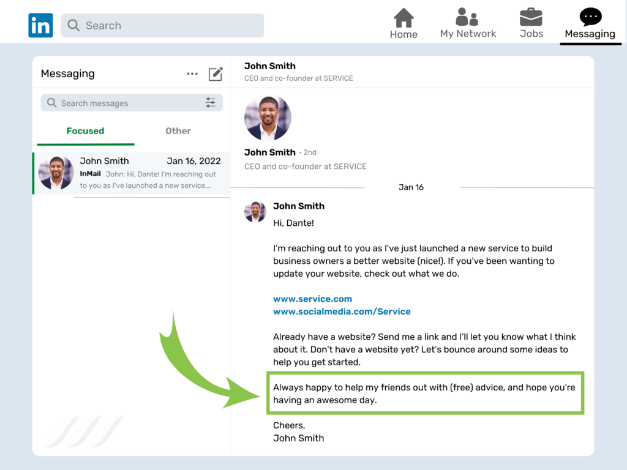Click the My Network icon
Viewport: 627px width, 470px height.
468,18
